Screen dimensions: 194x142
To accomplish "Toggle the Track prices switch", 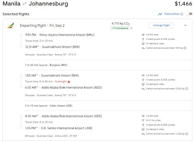I will [x=189, y=14].
